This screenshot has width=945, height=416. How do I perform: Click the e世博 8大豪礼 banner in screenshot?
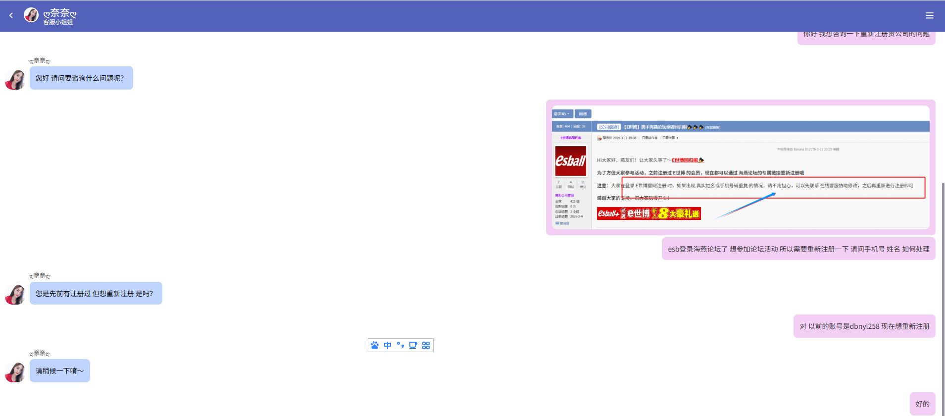coord(648,213)
